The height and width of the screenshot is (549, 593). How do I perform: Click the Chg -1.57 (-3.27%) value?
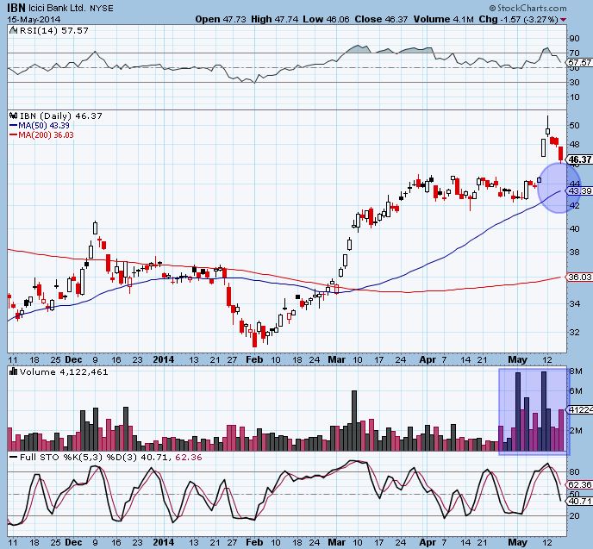point(519,19)
